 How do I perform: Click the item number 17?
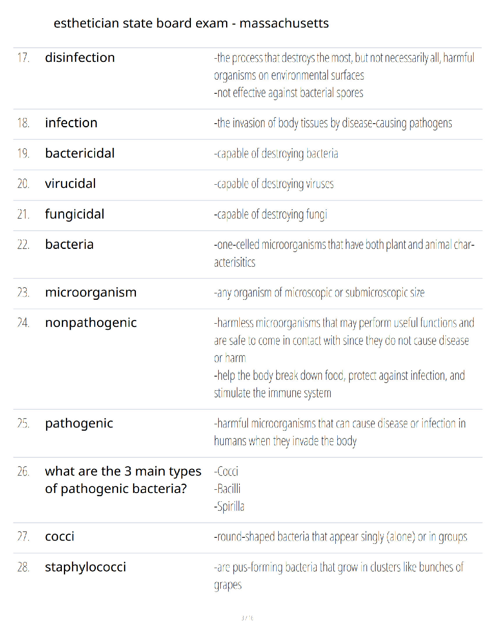23,58
